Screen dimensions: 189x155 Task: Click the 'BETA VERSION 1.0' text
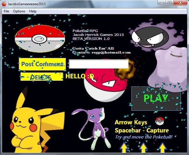(x=91, y=39)
